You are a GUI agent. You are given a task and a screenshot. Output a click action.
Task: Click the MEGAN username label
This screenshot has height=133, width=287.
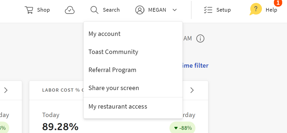click(x=157, y=10)
